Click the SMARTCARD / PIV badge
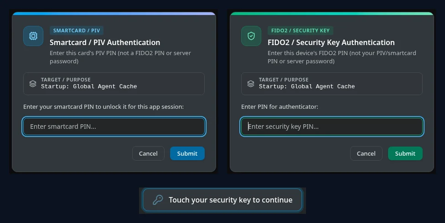445x223 pixels. pyautogui.click(x=77, y=30)
